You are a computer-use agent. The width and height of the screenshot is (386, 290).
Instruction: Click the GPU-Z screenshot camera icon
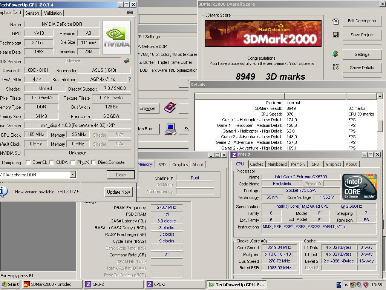pos(130,12)
